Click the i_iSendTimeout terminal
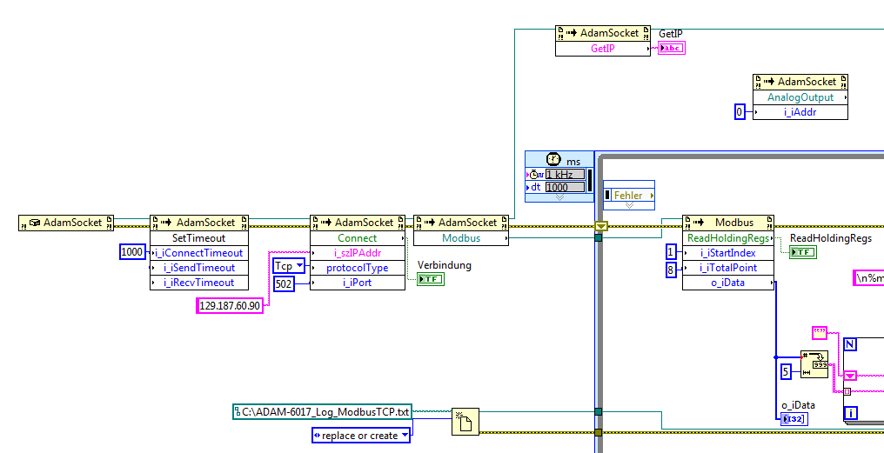Screen dimensions: 884x453 point(199,268)
